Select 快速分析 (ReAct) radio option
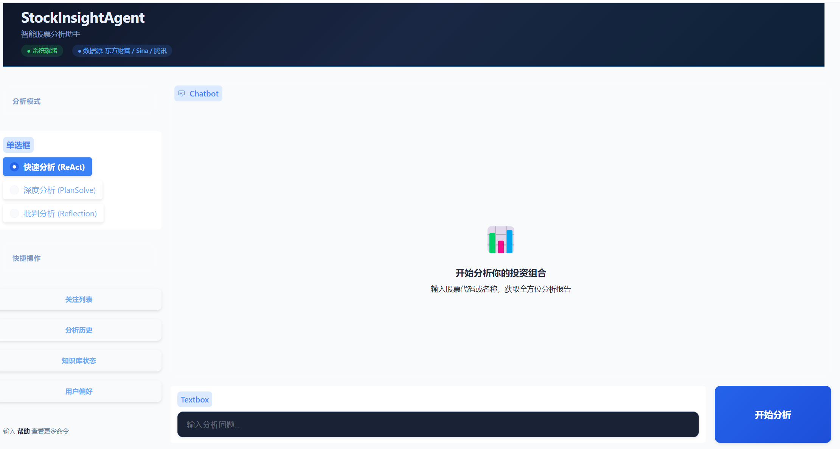Screen dimensions: 840x449 [47, 167]
